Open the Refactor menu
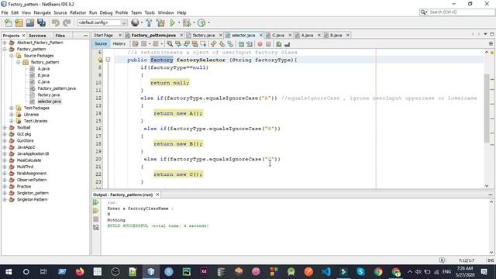Screen dimensions: 496x279 78,12
